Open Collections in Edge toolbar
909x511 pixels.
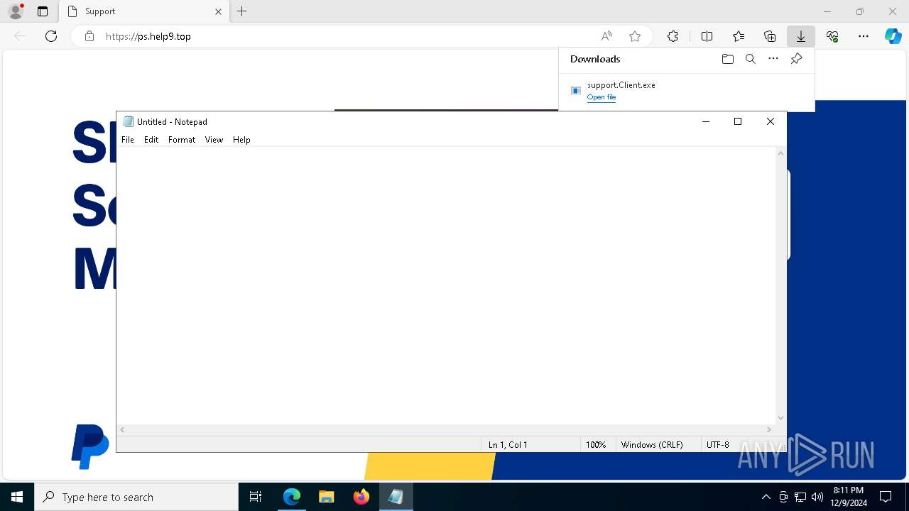point(770,36)
